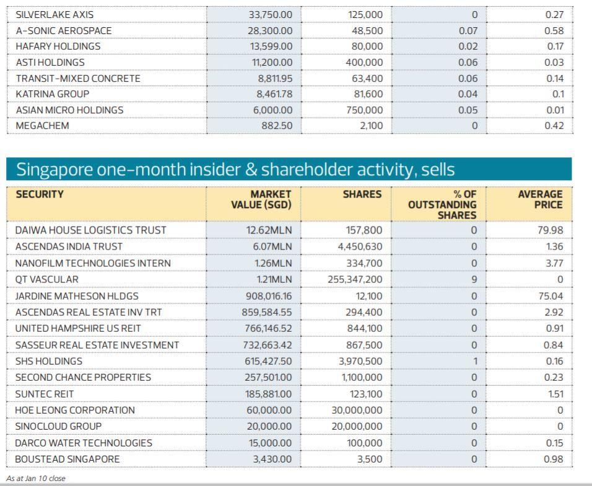Select the KATRINA GROUP security name
Screen dimensions: 592x486
click(x=52, y=94)
